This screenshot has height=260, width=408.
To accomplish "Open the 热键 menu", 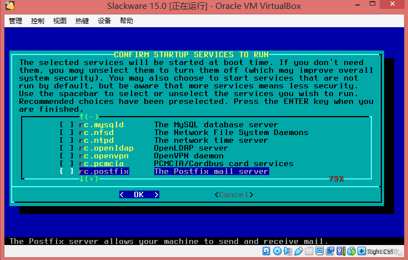I will [x=82, y=21].
